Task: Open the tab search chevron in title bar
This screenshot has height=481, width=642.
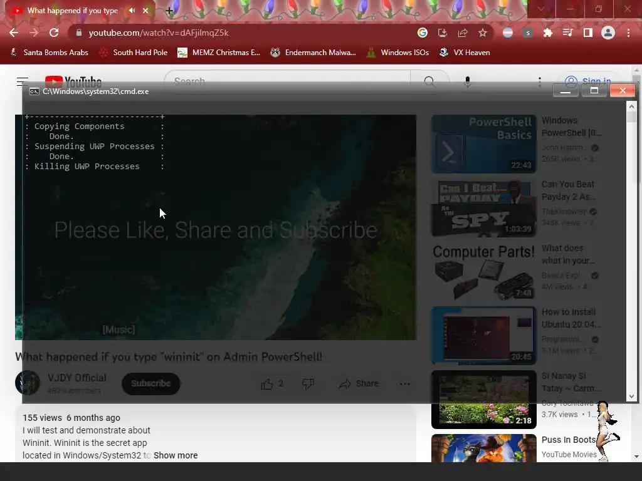Action: [x=541, y=9]
